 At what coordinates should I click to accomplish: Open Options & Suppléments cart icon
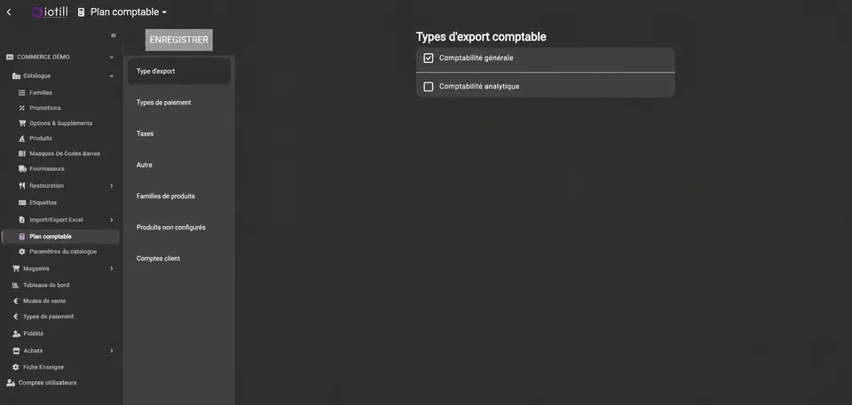pos(22,123)
